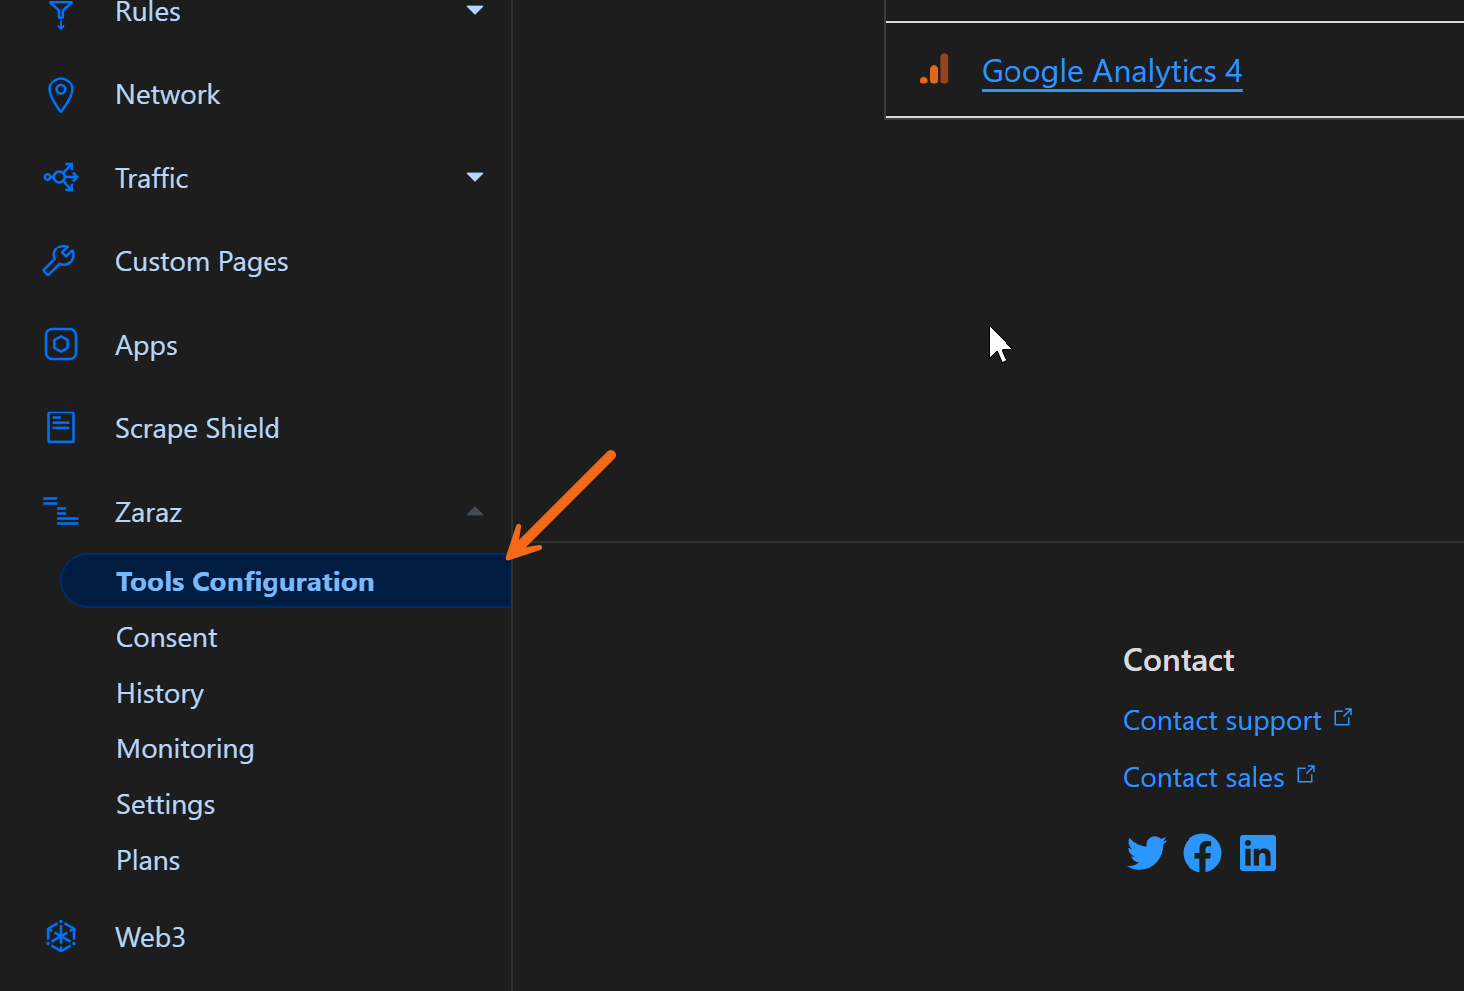
Task: Collapse the Zaraz submenu
Action: tap(475, 511)
